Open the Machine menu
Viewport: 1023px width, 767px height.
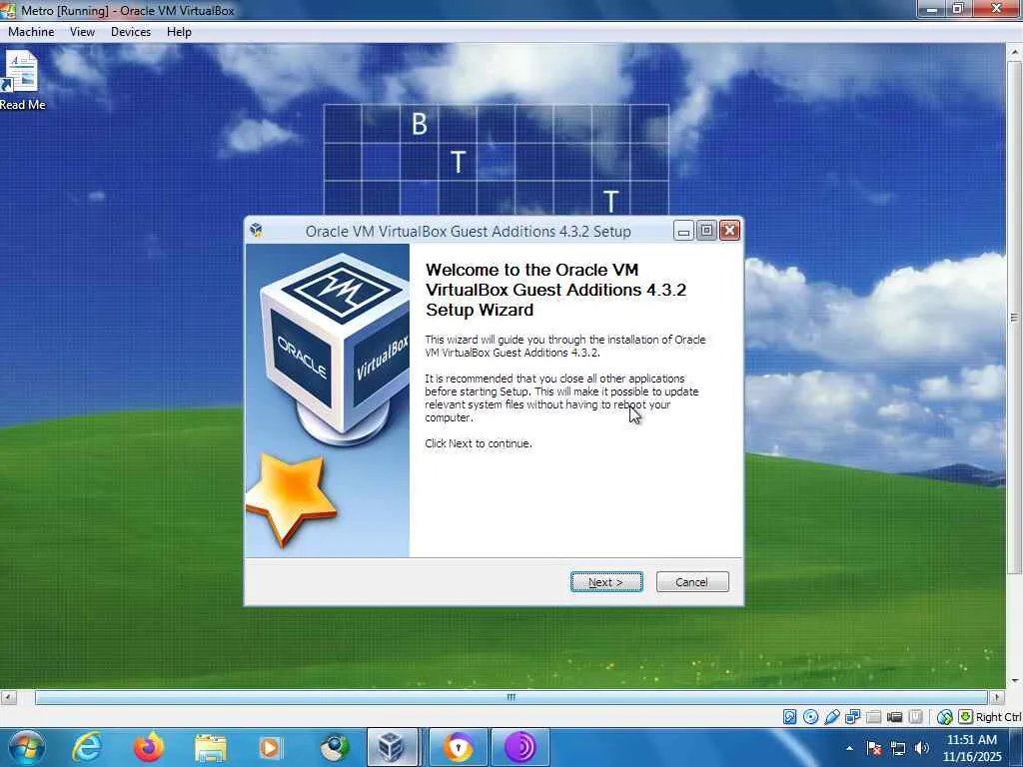coord(31,32)
